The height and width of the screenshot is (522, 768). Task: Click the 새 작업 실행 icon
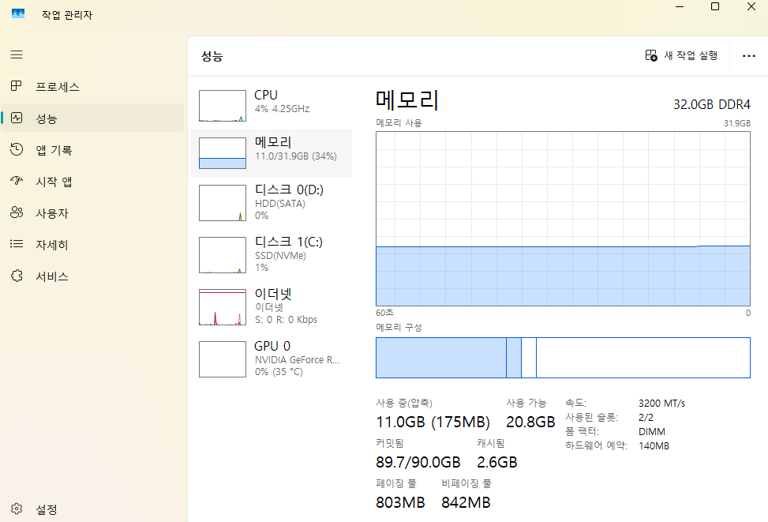click(x=651, y=55)
